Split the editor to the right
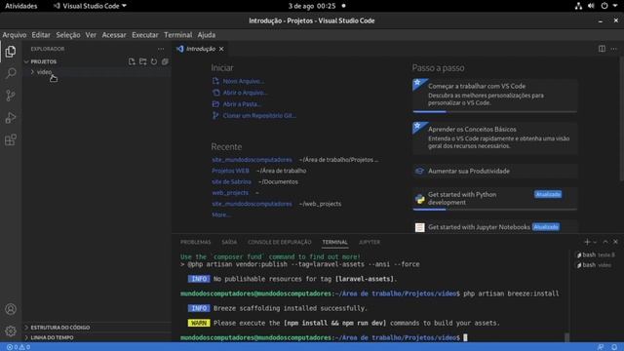 (602, 49)
